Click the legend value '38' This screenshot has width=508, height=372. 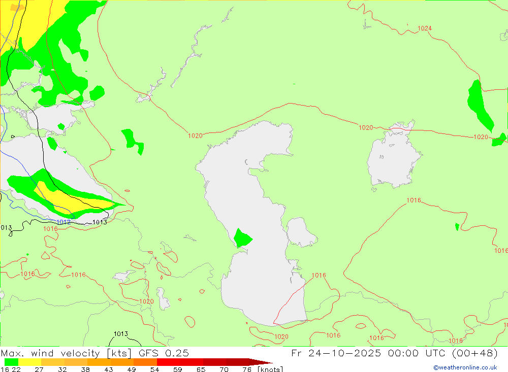point(85,369)
